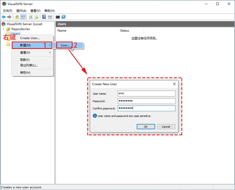Image resolution: width=235 pixels, height=190 pixels.
Task: Select VisualSVN Server (Local) root node
Action: point(24,24)
